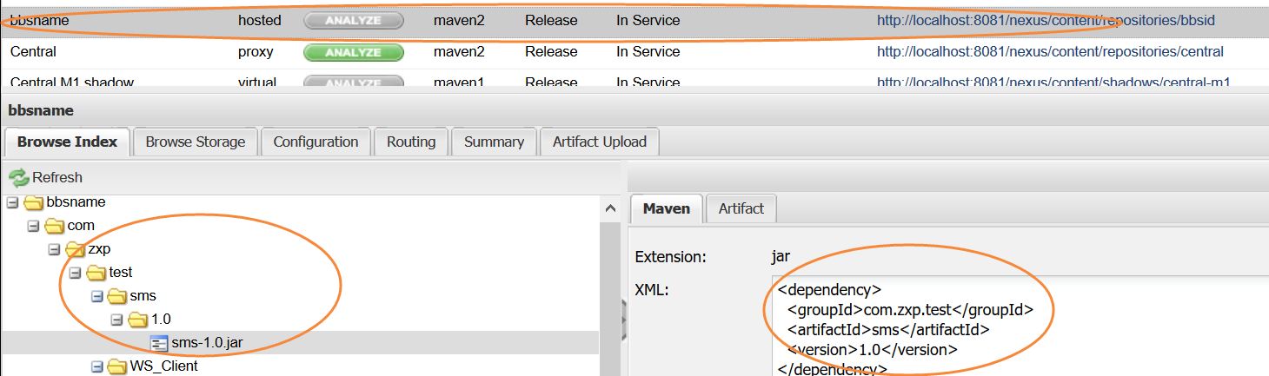Click the green Refresh icon
Viewport: 1269px width, 376px height.
[x=19, y=178]
